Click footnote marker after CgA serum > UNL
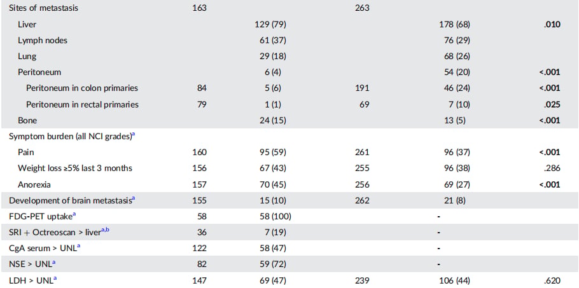Viewport: 579px width, 288px height. click(79, 246)
